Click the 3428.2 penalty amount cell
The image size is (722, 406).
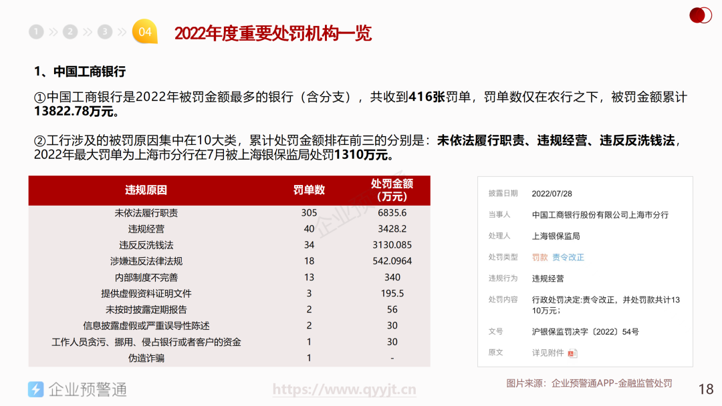click(392, 229)
